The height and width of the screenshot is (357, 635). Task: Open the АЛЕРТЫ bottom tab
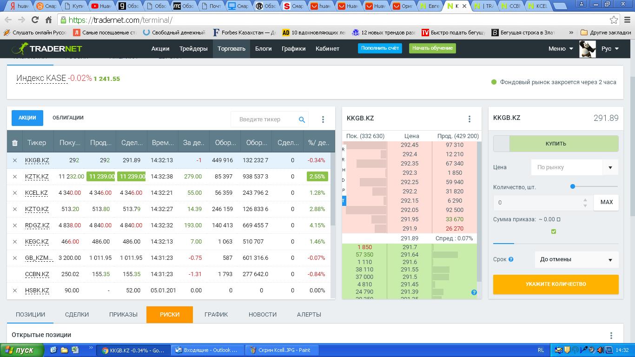309,315
